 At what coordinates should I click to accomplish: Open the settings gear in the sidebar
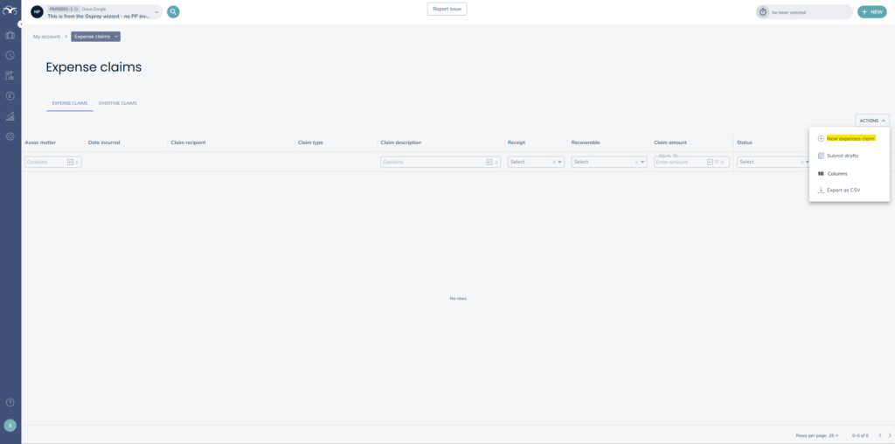(10, 136)
